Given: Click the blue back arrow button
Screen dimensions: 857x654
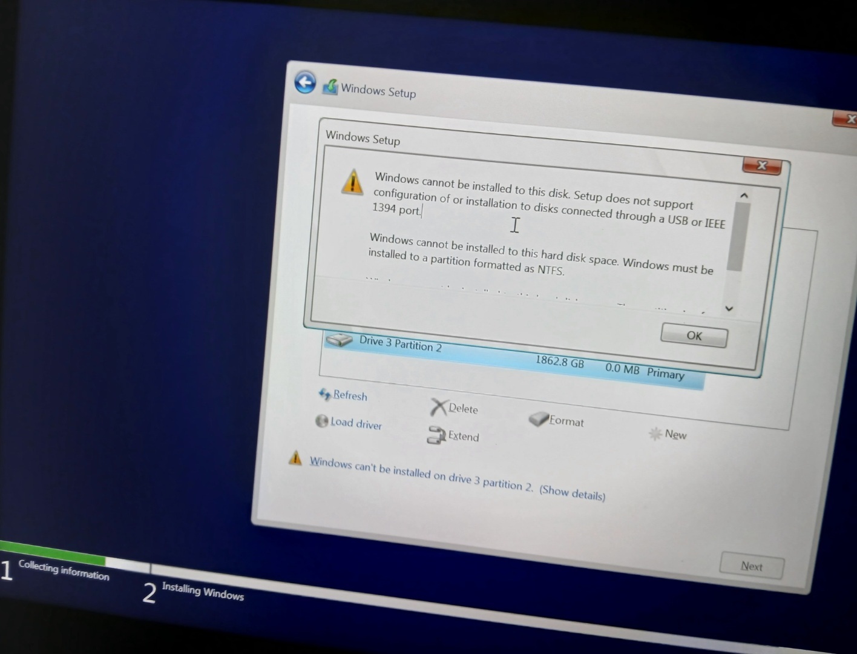Looking at the screenshot, I should (x=305, y=82).
